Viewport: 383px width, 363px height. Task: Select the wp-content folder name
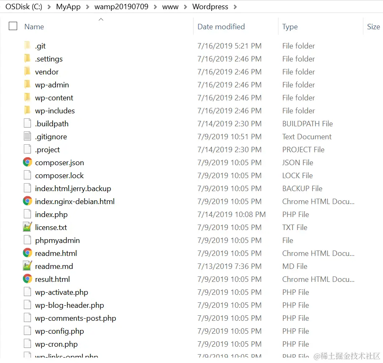[x=54, y=98]
